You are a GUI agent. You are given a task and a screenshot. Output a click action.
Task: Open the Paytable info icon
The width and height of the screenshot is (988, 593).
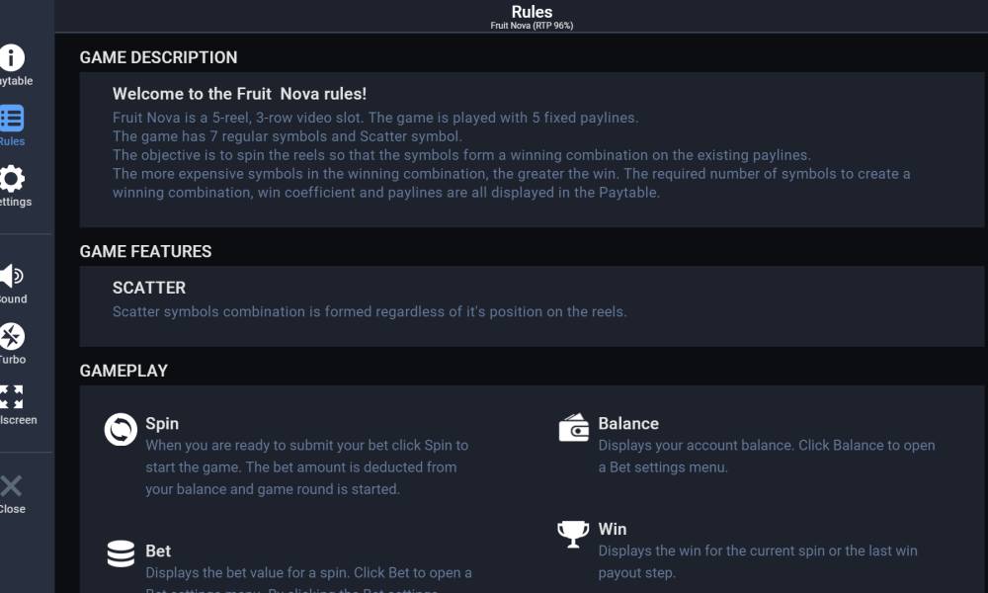[x=11, y=58]
